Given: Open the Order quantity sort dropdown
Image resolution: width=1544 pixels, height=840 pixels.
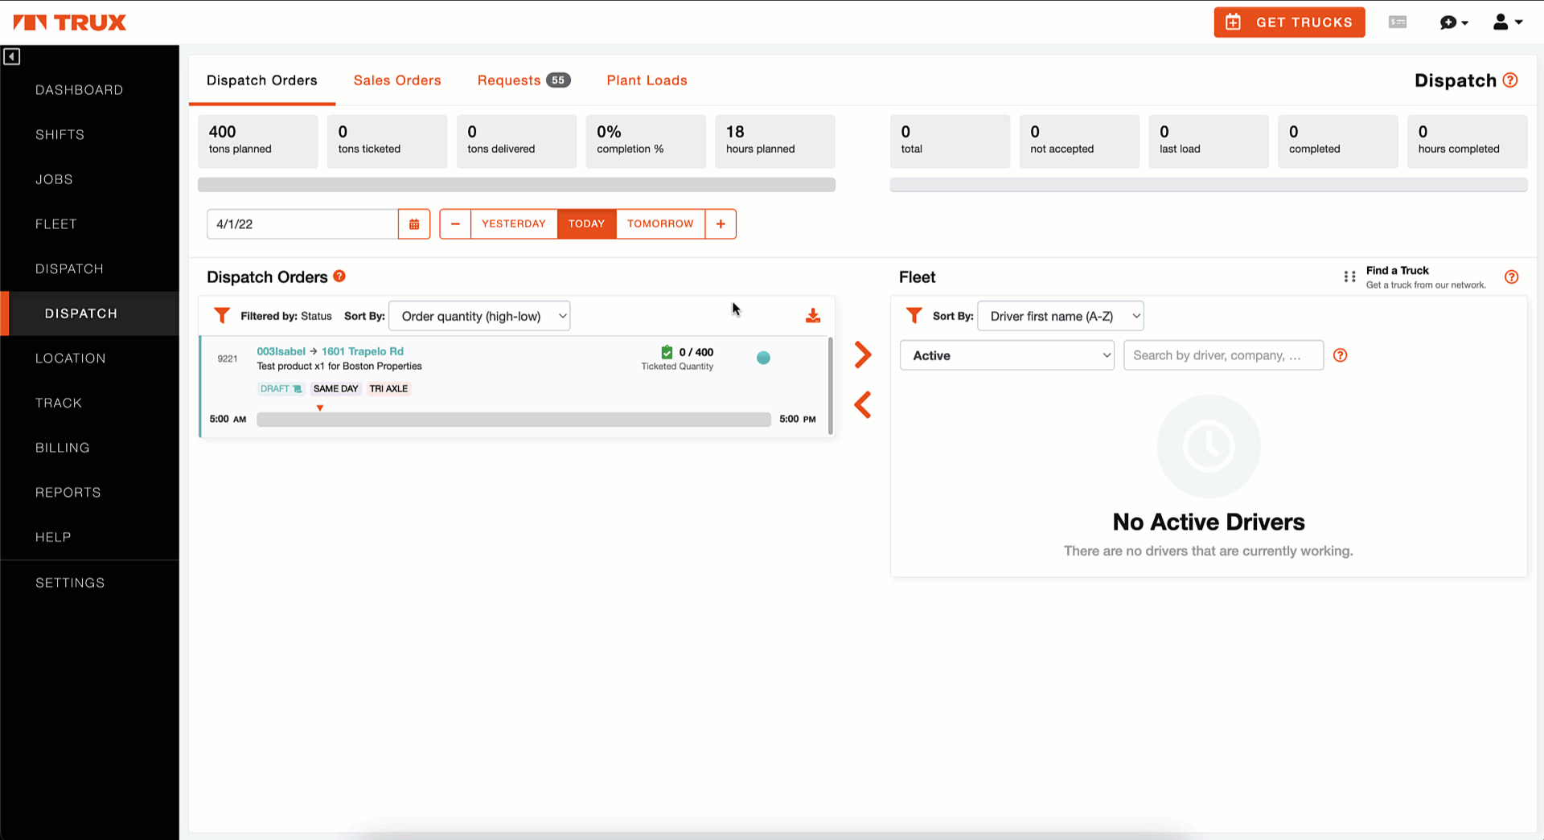Looking at the screenshot, I should (480, 316).
